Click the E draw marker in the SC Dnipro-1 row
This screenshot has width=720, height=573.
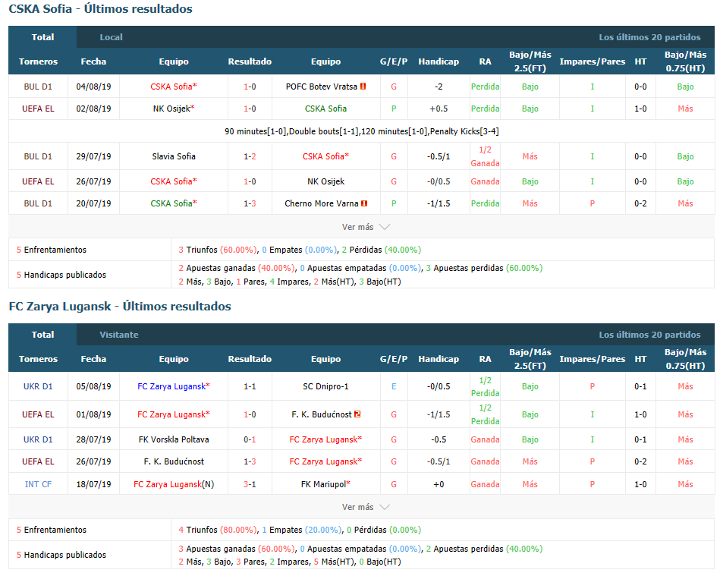click(x=394, y=386)
